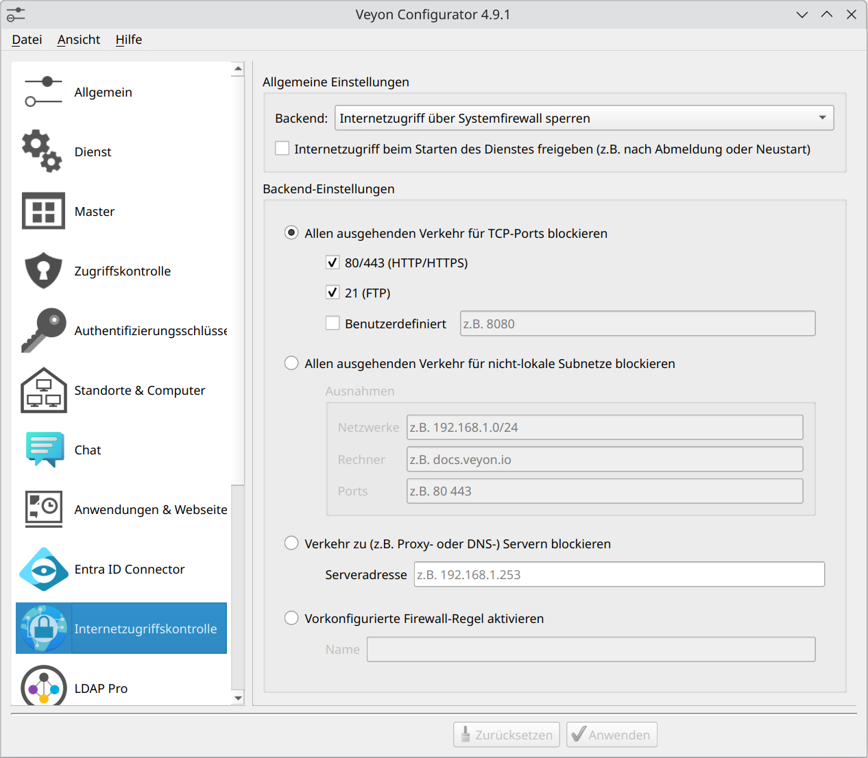Open the Allgemein settings slider icon
The height and width of the screenshot is (758, 868).
[43, 92]
